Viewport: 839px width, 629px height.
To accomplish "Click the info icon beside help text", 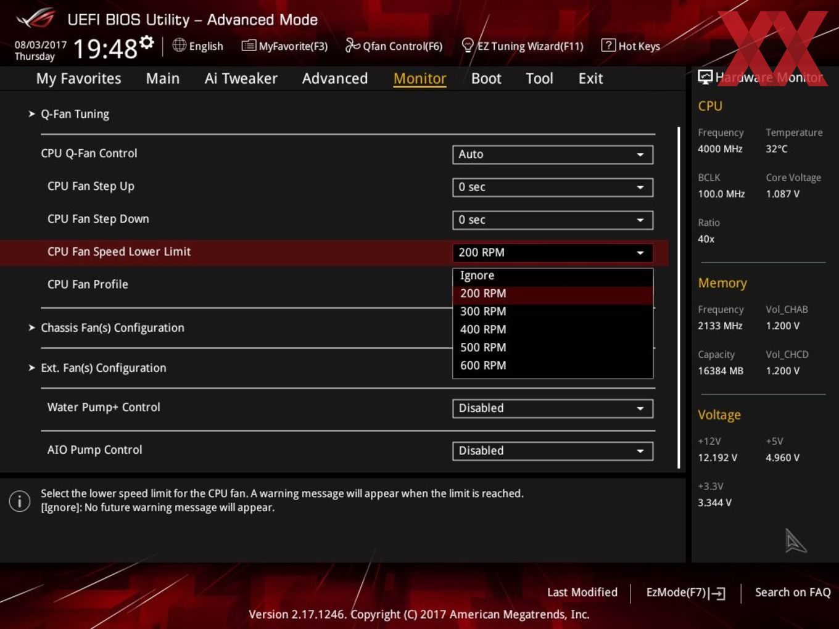I will pyautogui.click(x=20, y=501).
